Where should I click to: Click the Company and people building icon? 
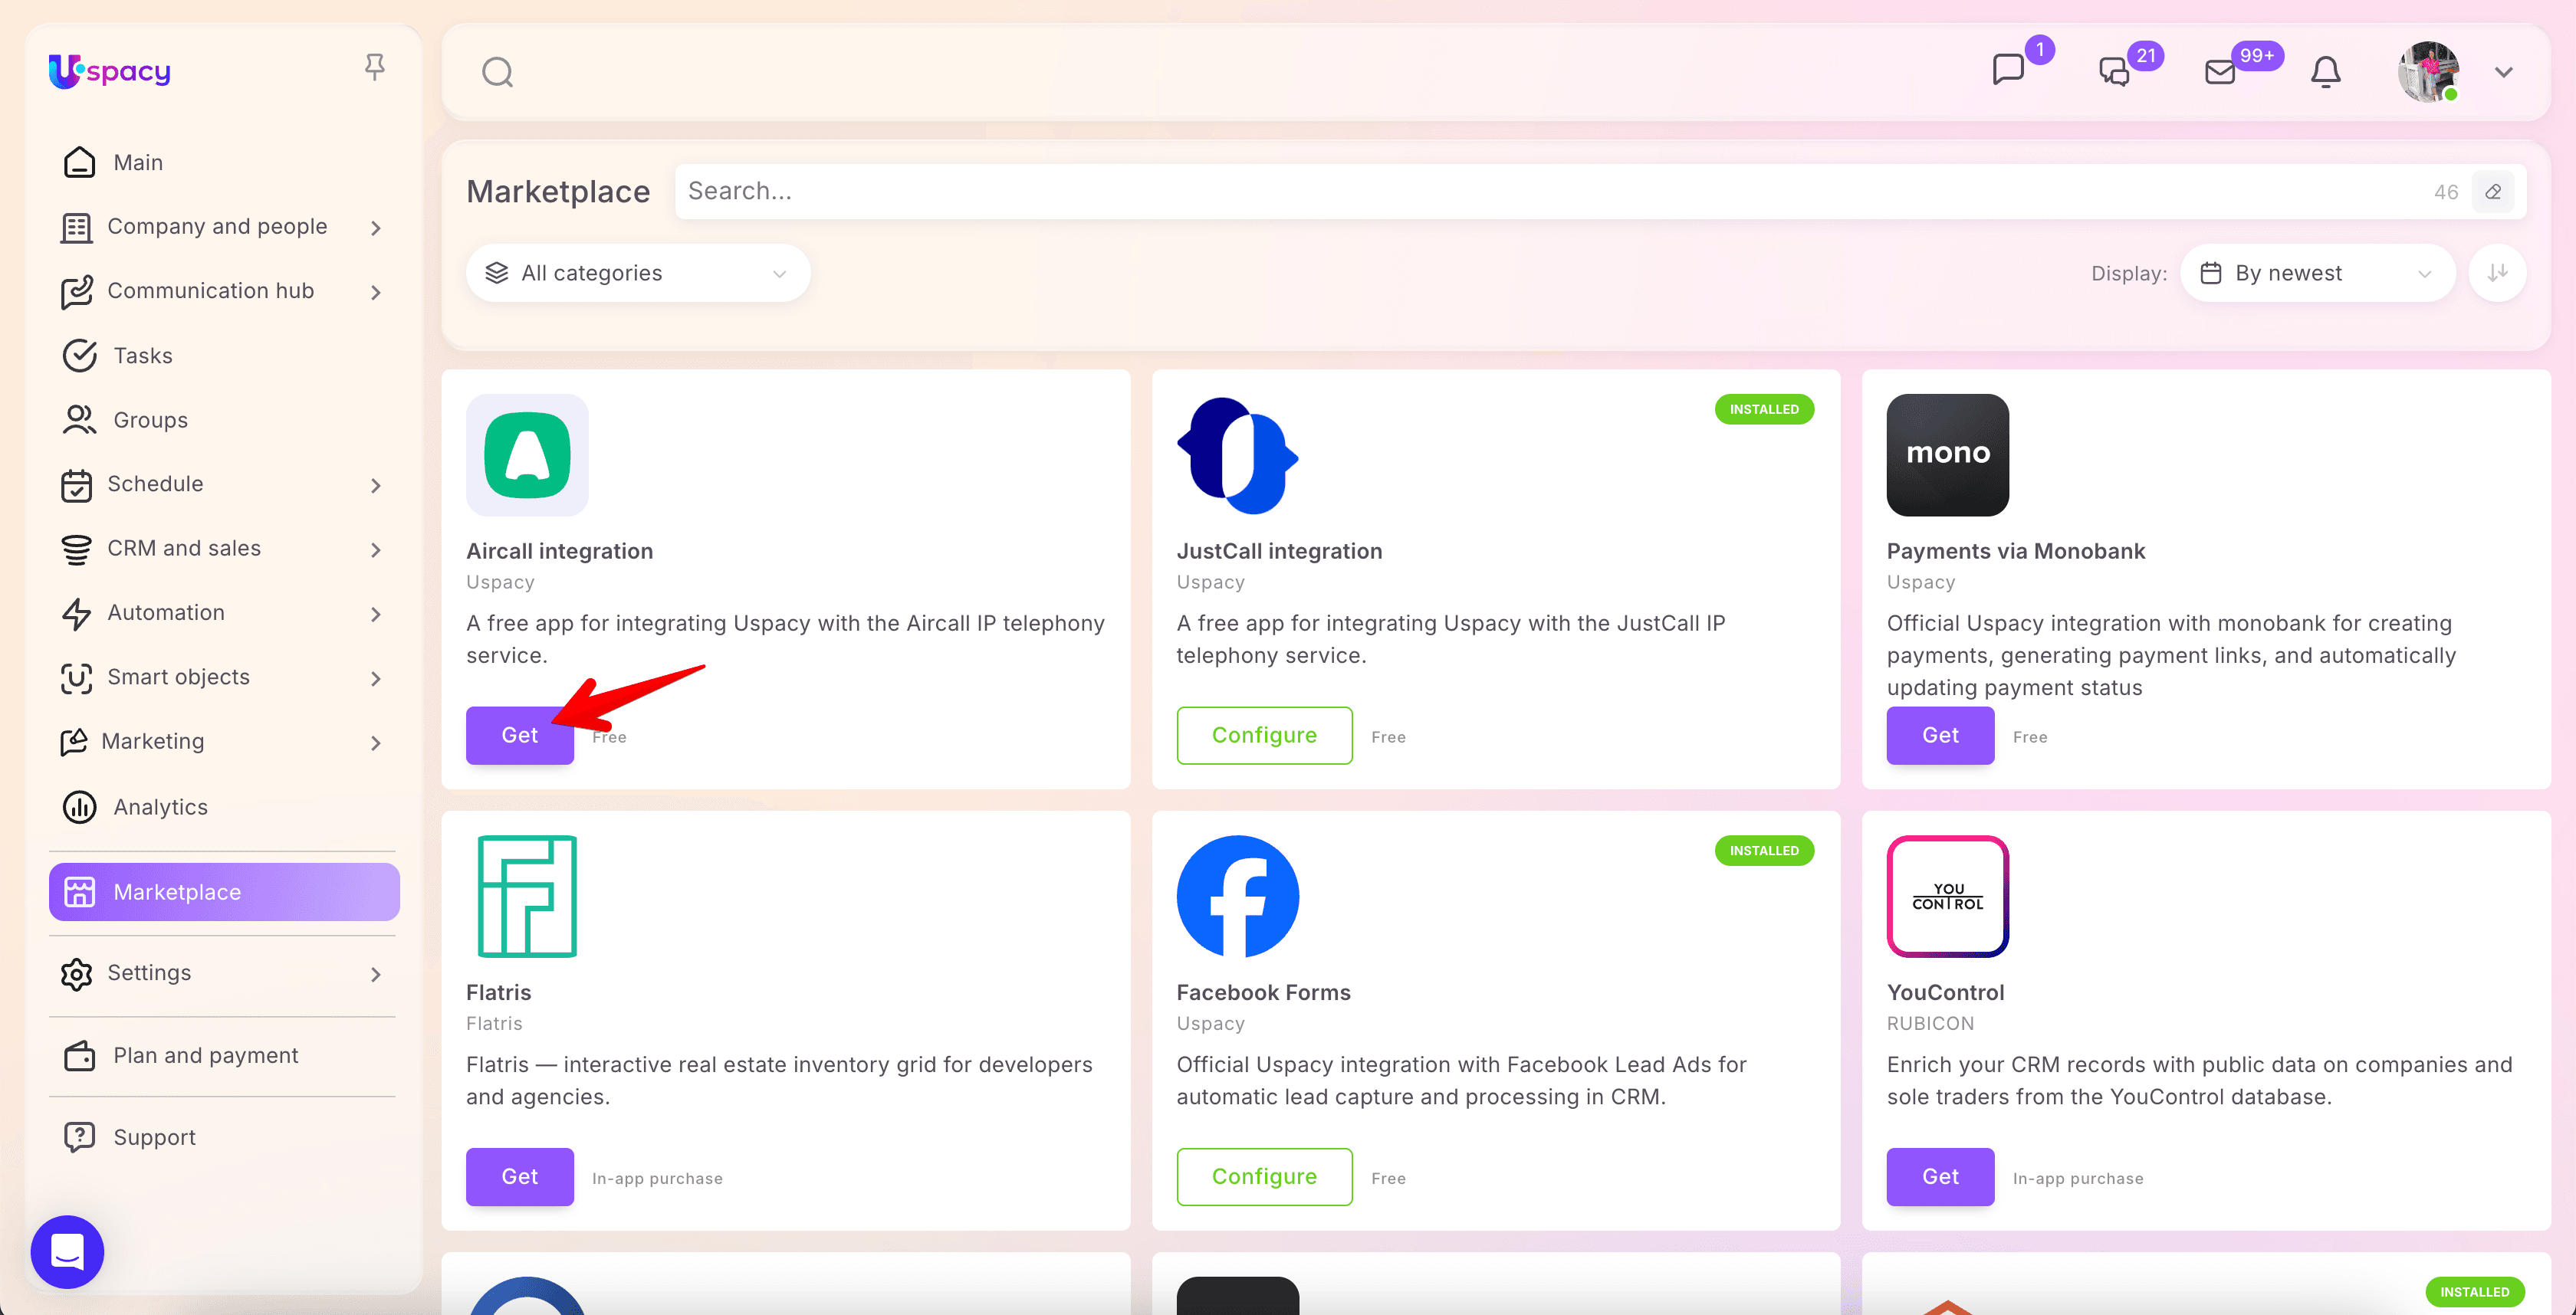tap(77, 228)
